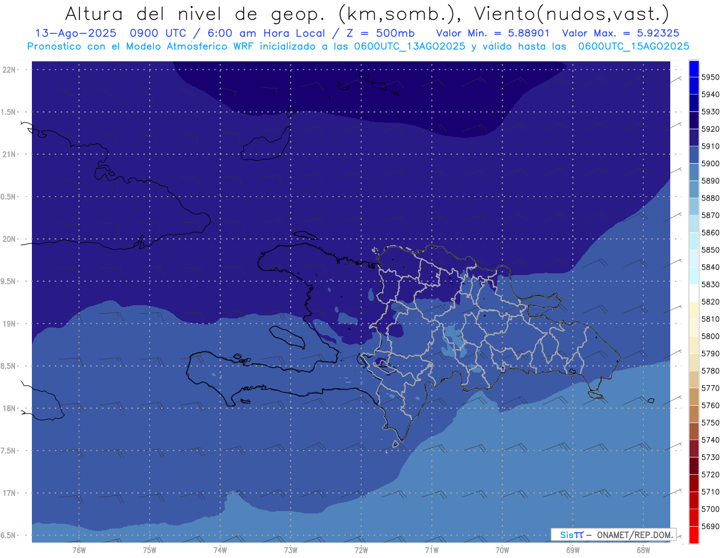
Task: Click the '5880' legend value
Action: pyautogui.click(x=711, y=198)
